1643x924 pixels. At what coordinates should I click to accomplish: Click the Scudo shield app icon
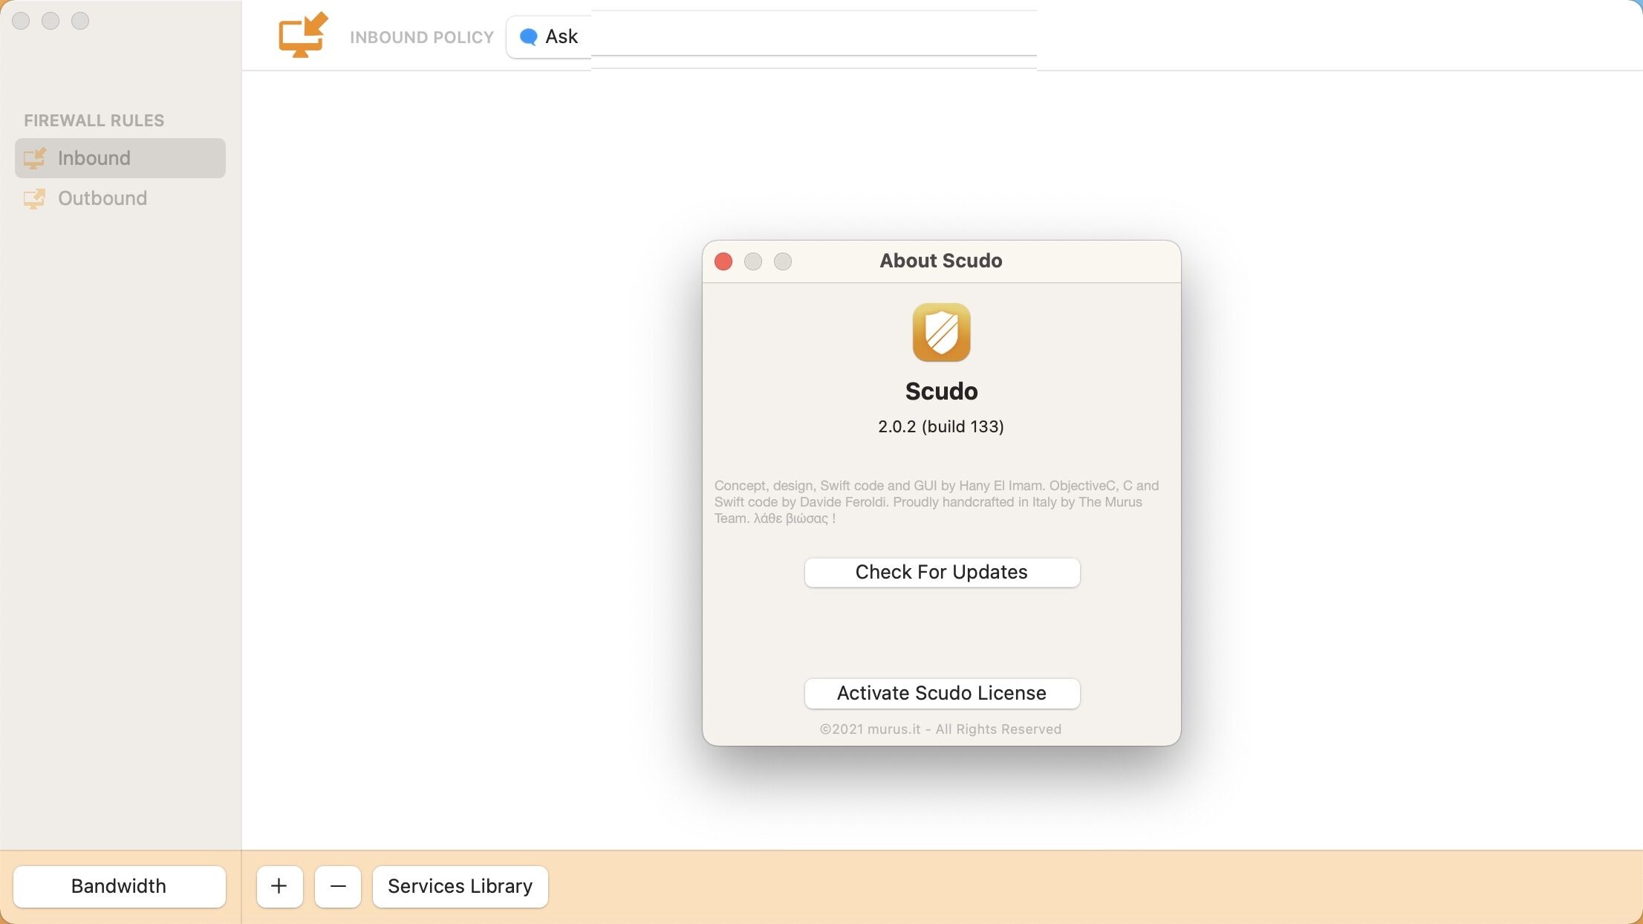[941, 332]
